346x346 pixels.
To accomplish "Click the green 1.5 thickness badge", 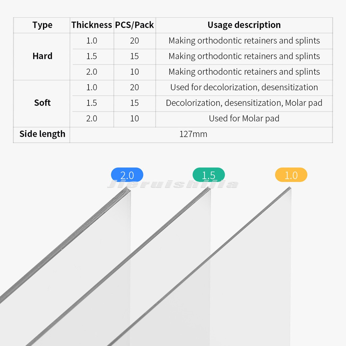I will [x=208, y=175].
